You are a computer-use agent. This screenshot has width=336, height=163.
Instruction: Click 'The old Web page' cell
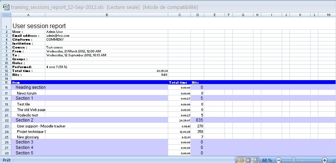31,110
